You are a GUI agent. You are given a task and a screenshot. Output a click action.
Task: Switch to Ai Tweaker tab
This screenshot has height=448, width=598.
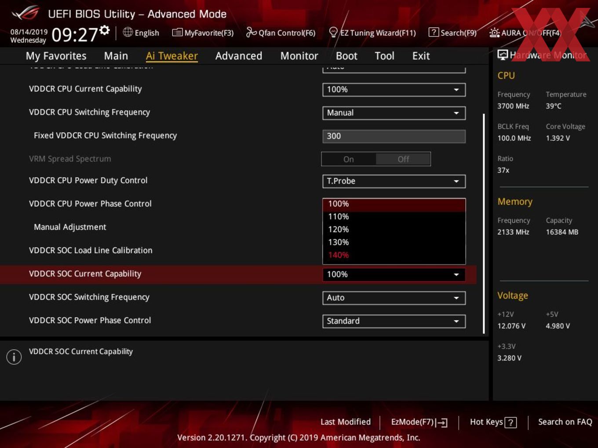click(x=172, y=56)
